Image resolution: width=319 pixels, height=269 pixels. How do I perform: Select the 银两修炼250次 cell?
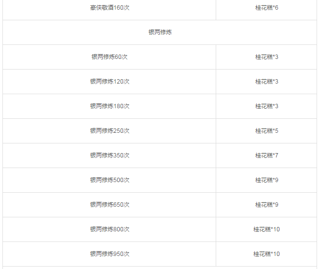110,131
